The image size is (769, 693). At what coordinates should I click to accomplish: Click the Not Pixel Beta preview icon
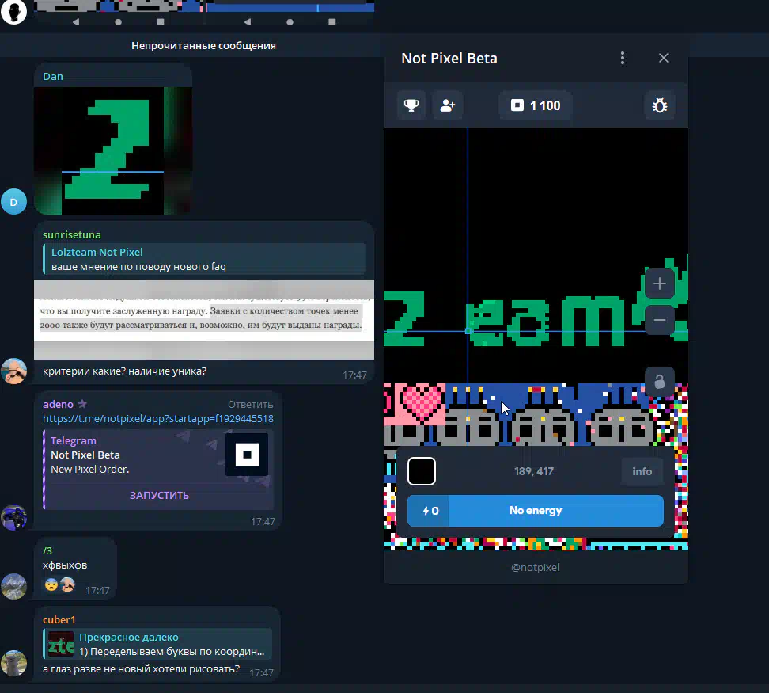[247, 455]
